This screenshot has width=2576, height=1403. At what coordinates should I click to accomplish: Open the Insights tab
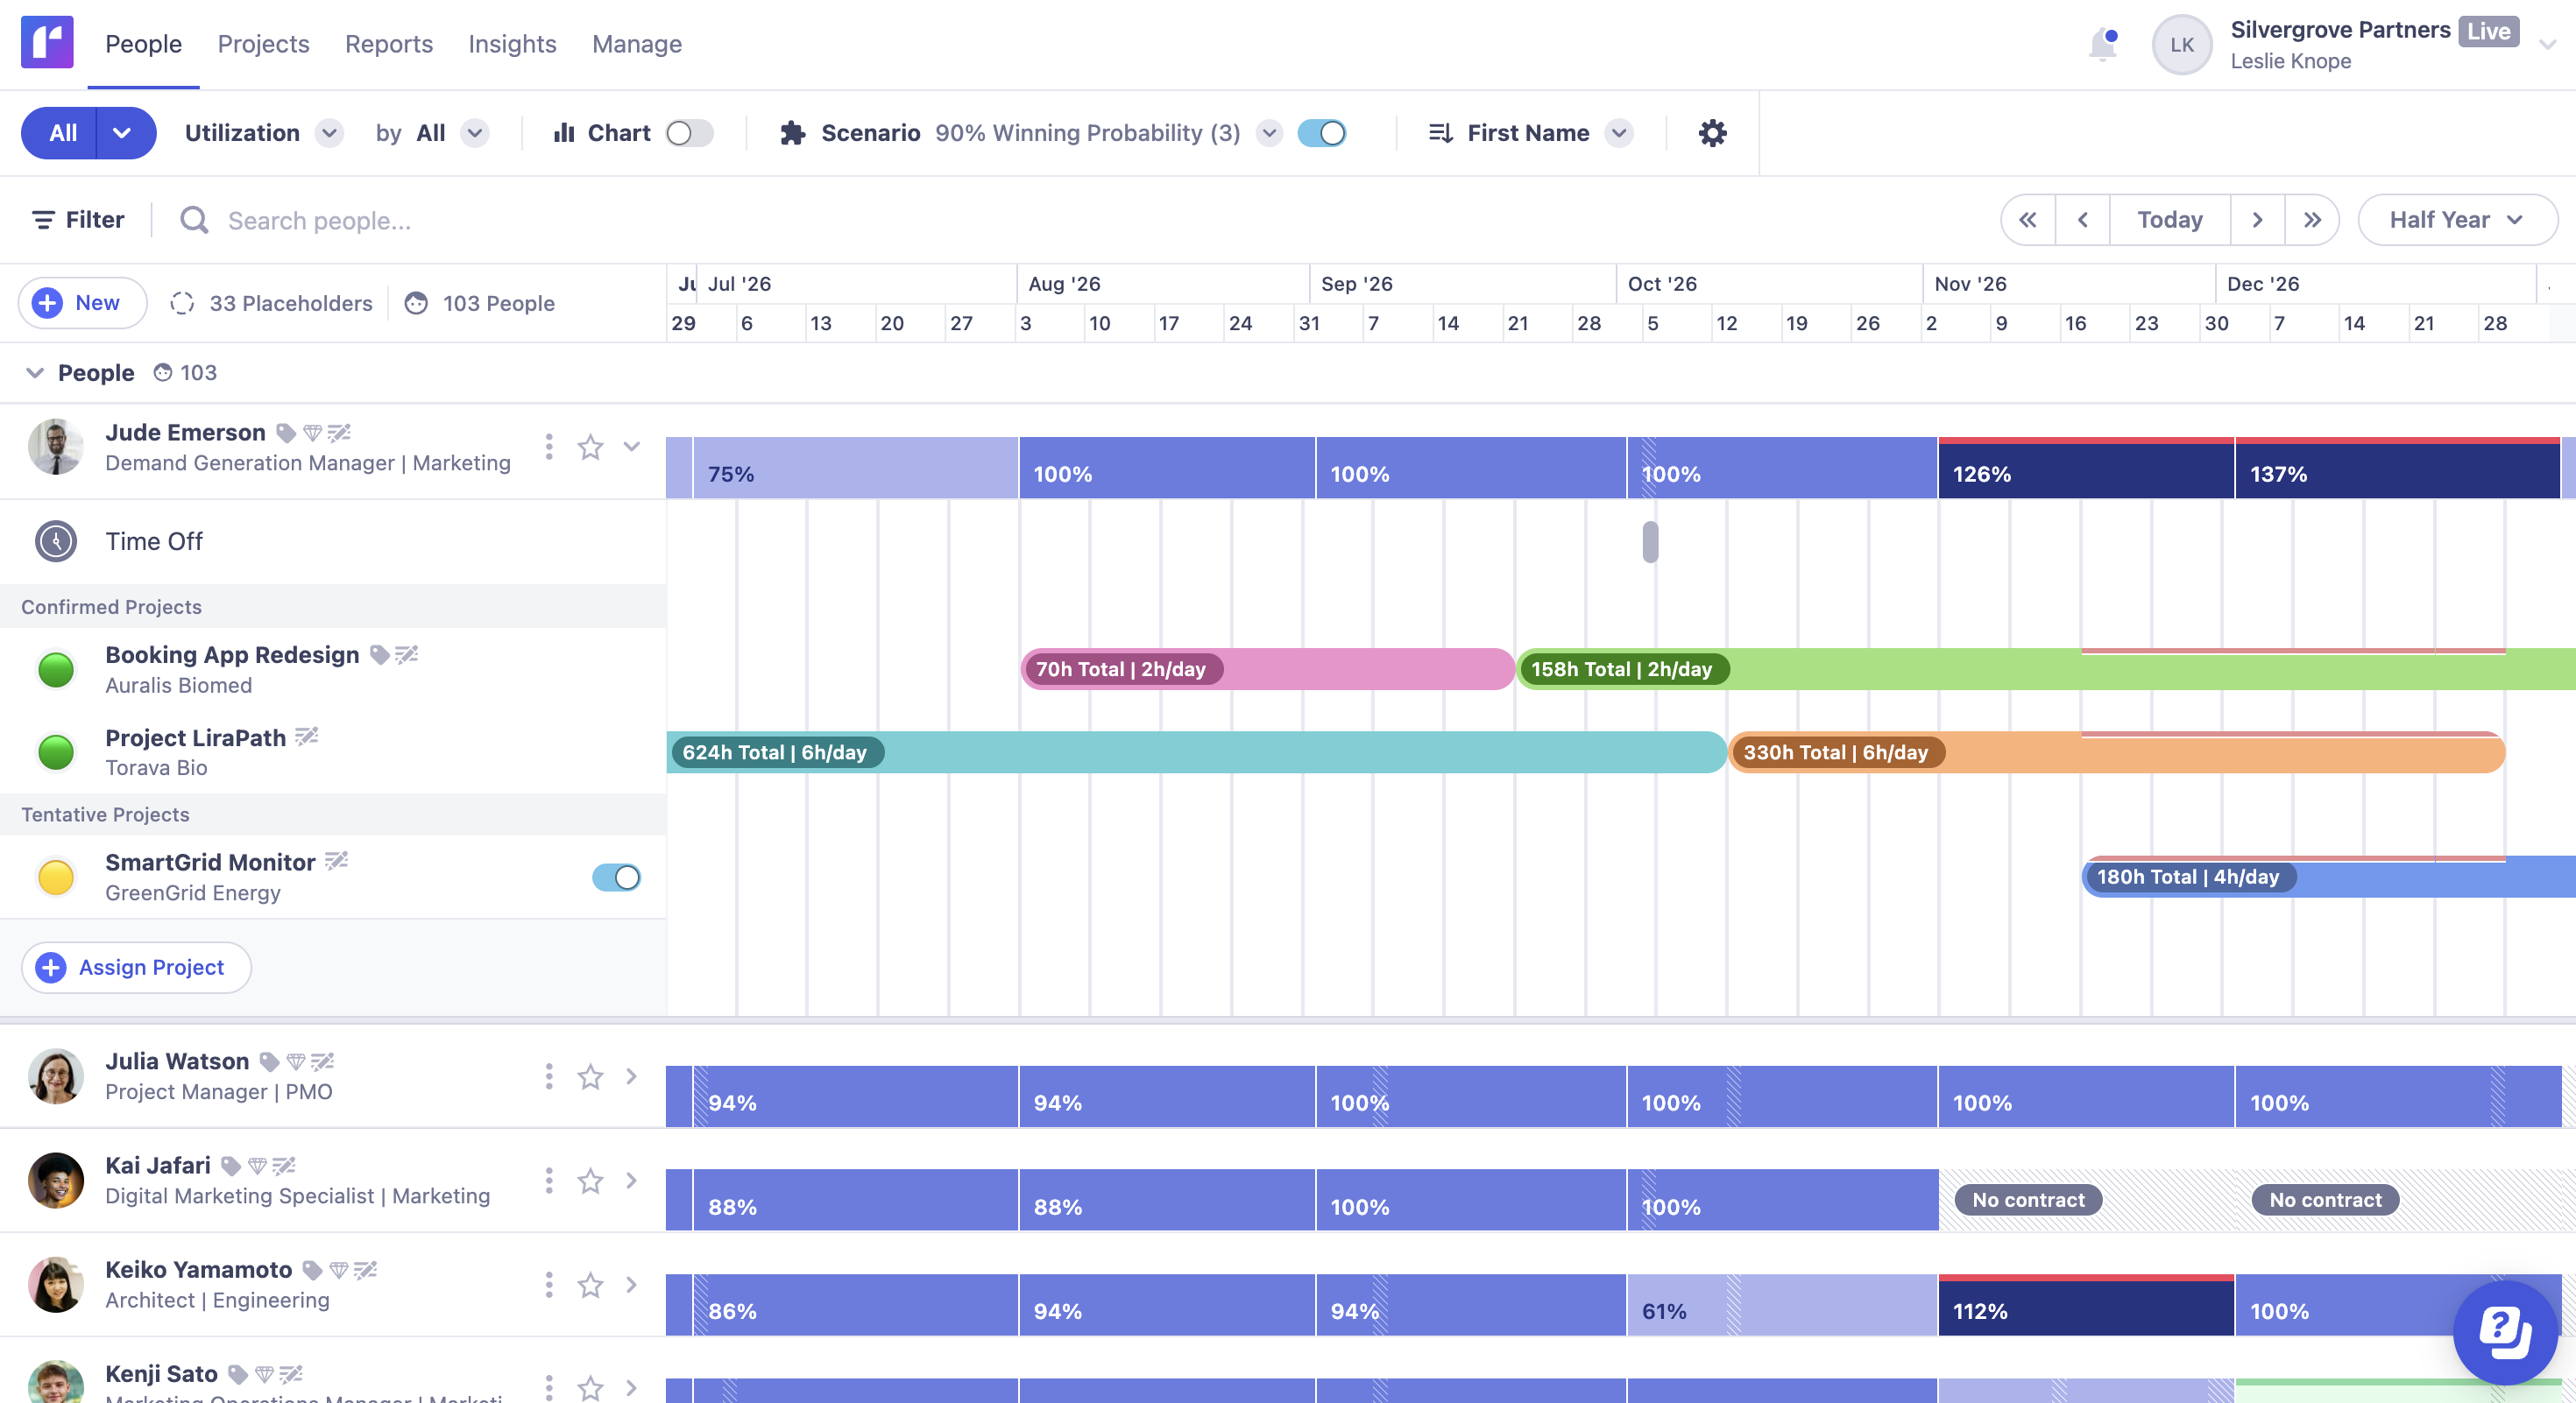tap(512, 44)
